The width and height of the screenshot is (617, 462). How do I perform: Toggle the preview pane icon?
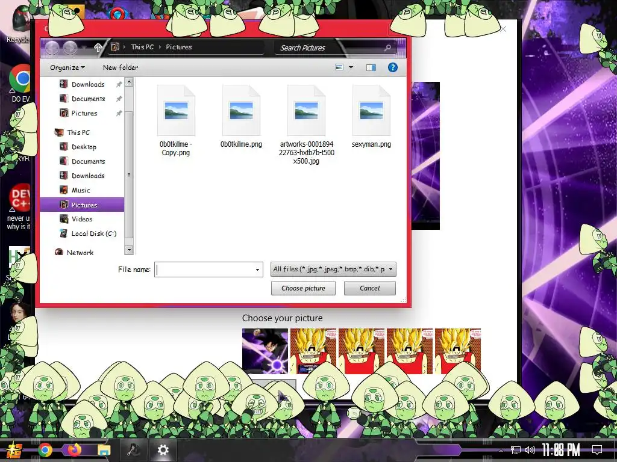[371, 67]
